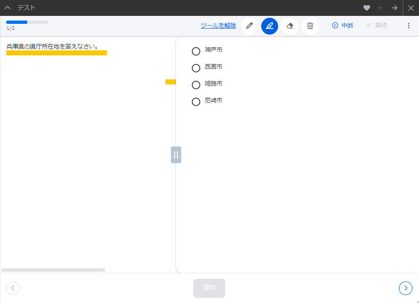Click the 採点 grading button
The height and width of the screenshot is (303, 419).
click(377, 25)
